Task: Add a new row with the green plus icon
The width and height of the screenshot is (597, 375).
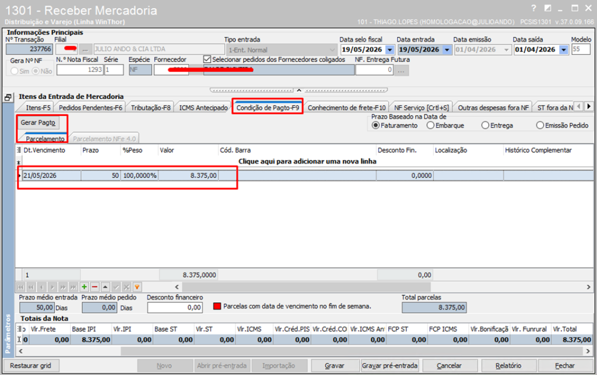Action: click(84, 287)
